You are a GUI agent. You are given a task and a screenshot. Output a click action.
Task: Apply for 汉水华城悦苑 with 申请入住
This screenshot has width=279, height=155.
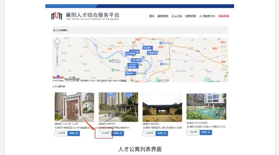tap(206, 132)
